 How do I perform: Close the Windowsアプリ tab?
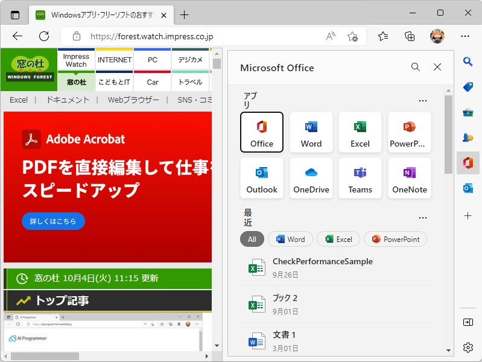tap(164, 15)
